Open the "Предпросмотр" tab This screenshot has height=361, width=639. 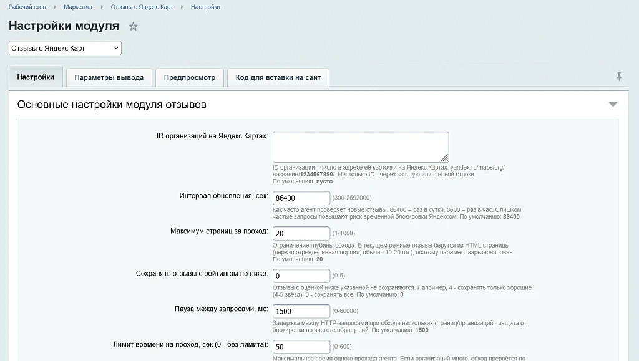tap(190, 77)
